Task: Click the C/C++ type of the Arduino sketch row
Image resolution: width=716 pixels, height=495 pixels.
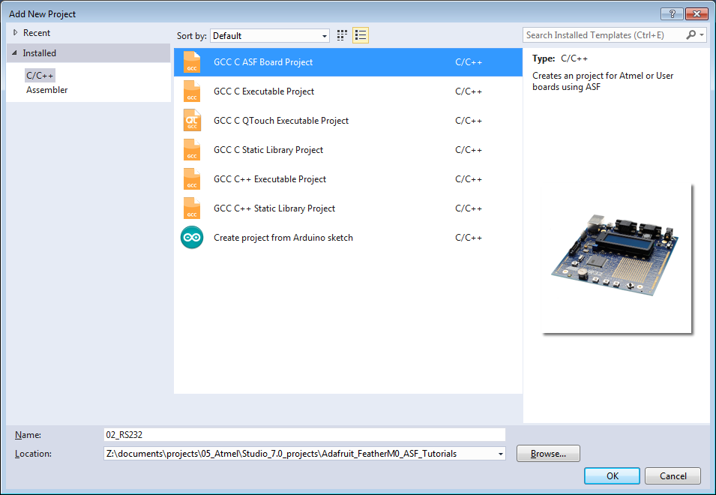Action: [x=469, y=238]
